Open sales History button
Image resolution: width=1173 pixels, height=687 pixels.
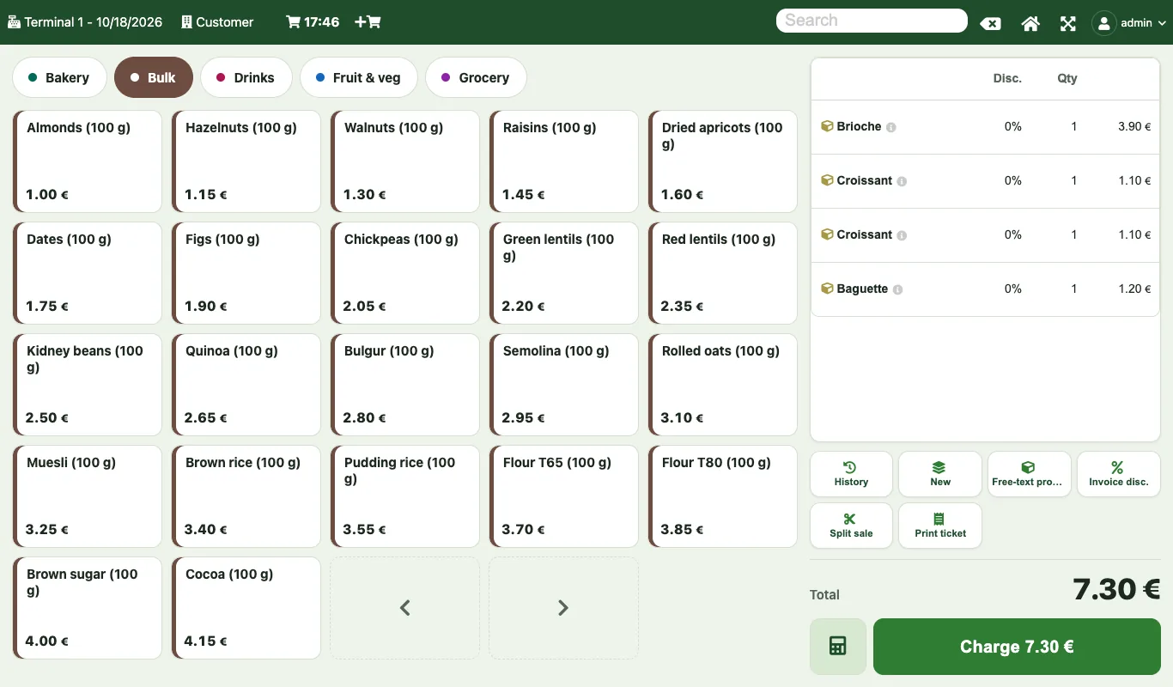pyautogui.click(x=851, y=474)
